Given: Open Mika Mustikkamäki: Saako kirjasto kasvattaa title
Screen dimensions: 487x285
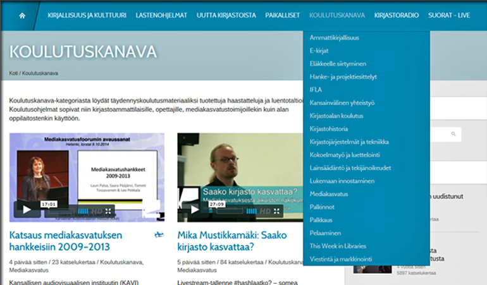Looking at the screenshot, I should click(232, 241).
